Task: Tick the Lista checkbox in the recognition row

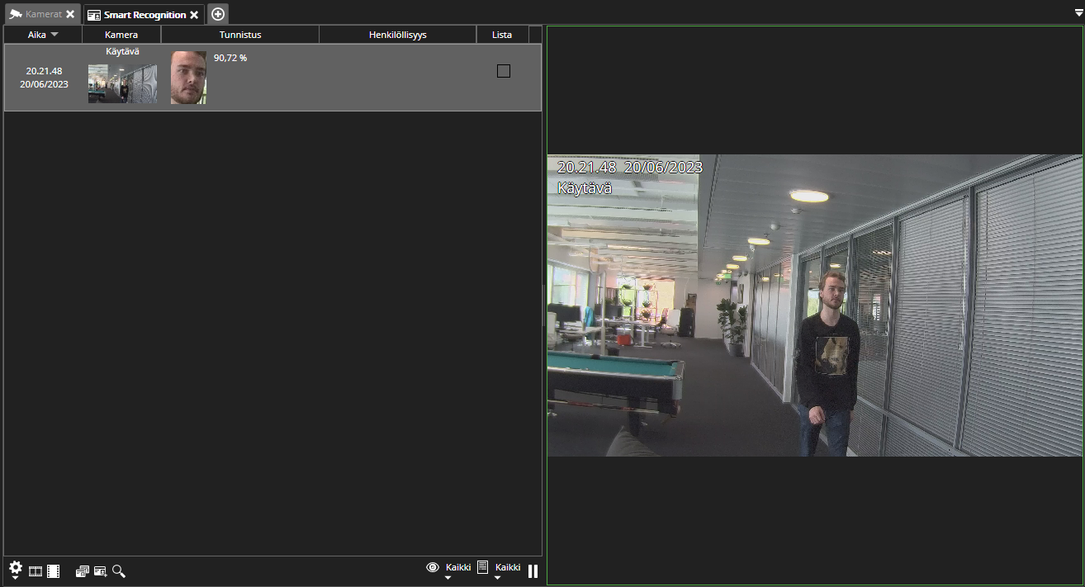Action: tap(503, 71)
